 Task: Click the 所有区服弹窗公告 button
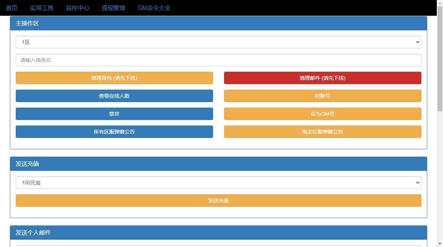114,132
